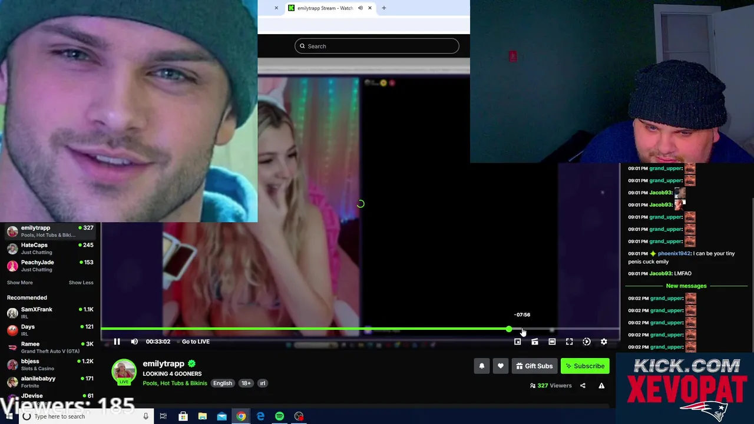The height and width of the screenshot is (424, 754).
Task: Click emilytrapp channel name heading
Action: [x=163, y=364]
